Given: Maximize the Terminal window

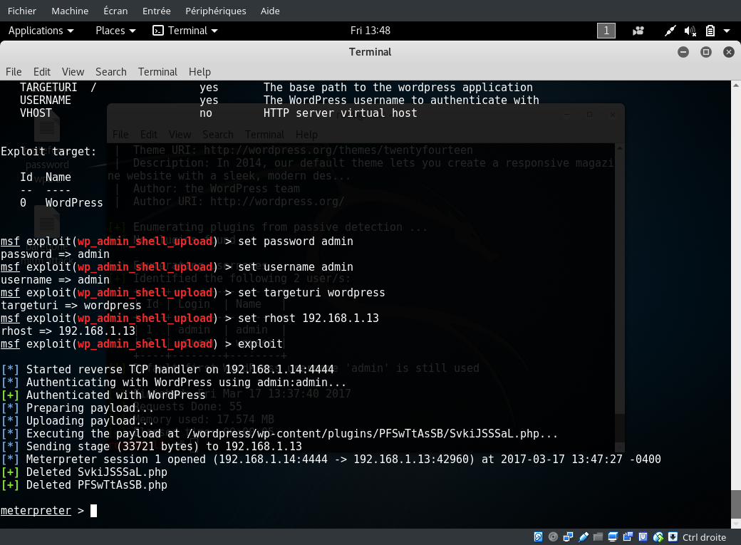Looking at the screenshot, I should (x=705, y=52).
